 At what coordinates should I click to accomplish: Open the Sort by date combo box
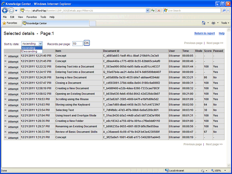click(x=32, y=43)
